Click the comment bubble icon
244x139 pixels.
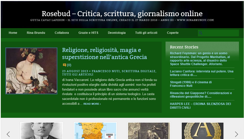pos(64,65)
